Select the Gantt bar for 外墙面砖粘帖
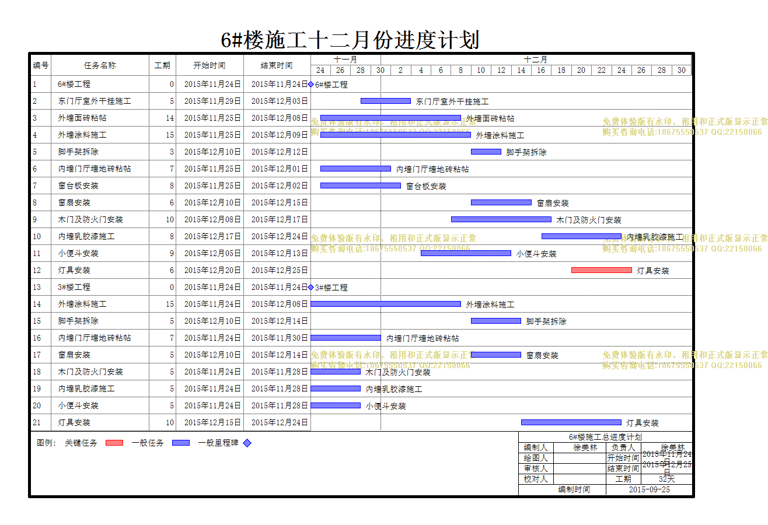Viewport: 768px width, 525px height. [x=391, y=118]
